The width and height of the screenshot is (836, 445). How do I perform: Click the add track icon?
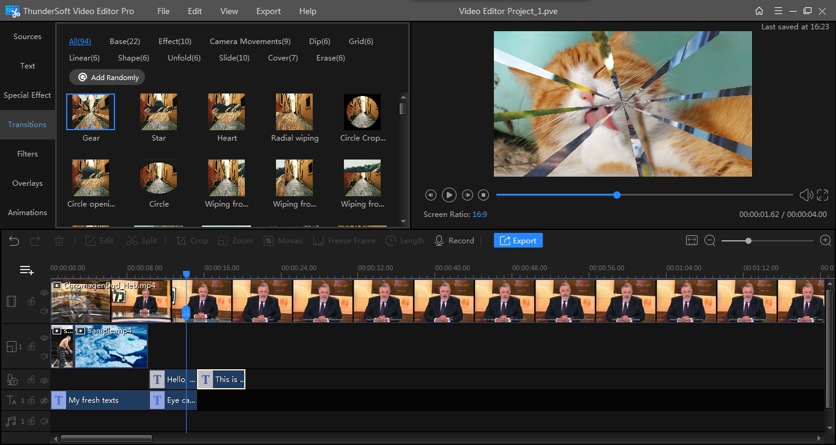(26, 270)
